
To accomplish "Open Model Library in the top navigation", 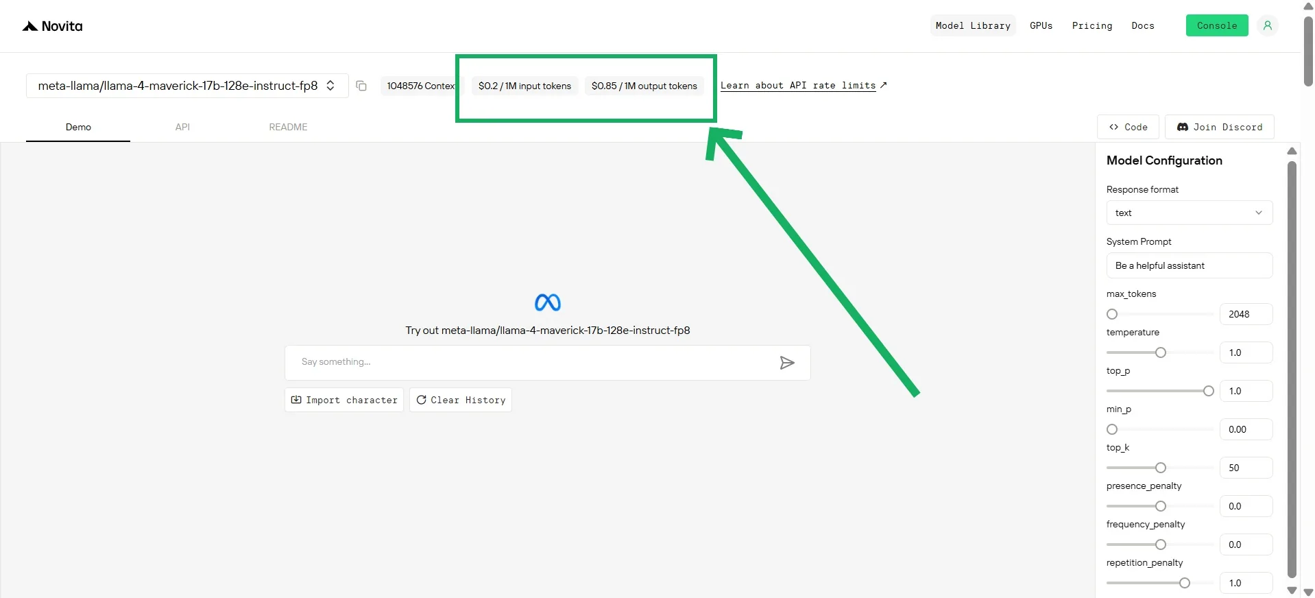I will click(973, 25).
